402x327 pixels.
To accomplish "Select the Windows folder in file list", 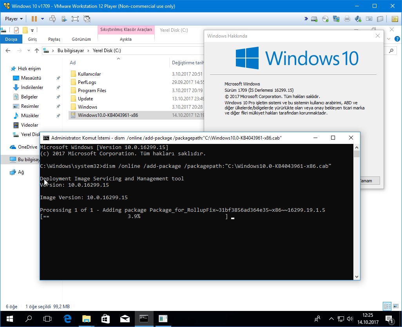I will [87, 107].
